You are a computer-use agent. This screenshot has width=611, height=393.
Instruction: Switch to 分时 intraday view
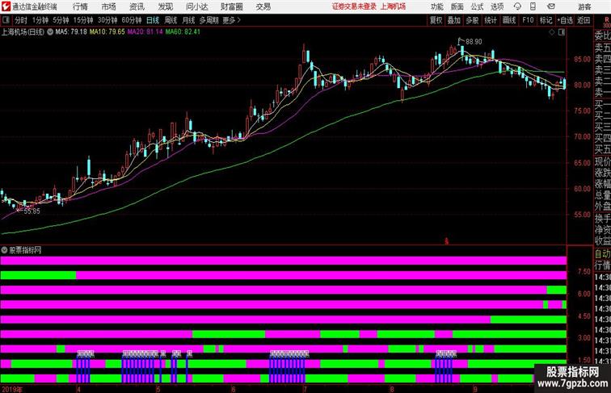(21, 20)
